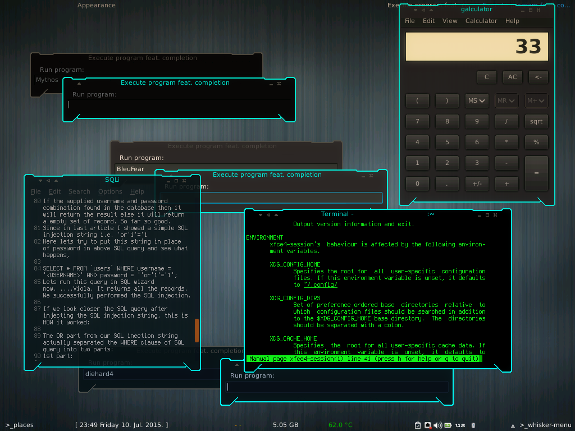
Task: Open the File menu in SQLi editor
Action: click(x=35, y=192)
